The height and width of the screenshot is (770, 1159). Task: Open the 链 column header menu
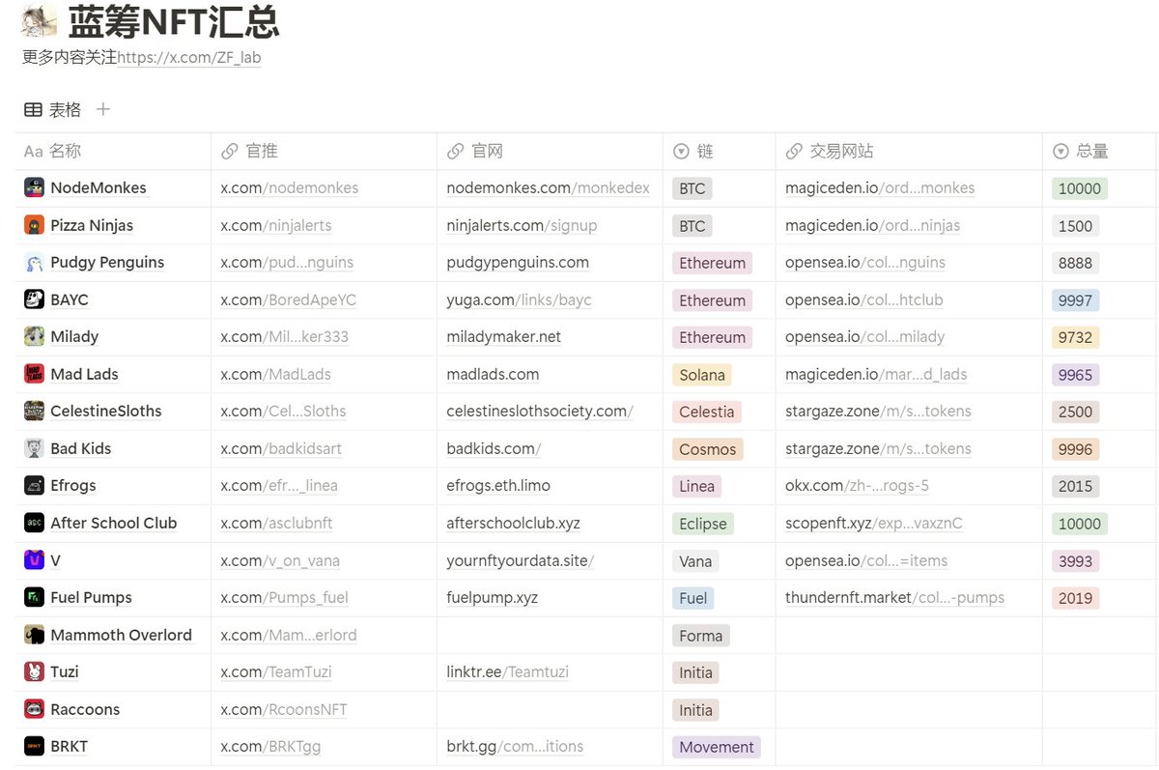(719, 151)
